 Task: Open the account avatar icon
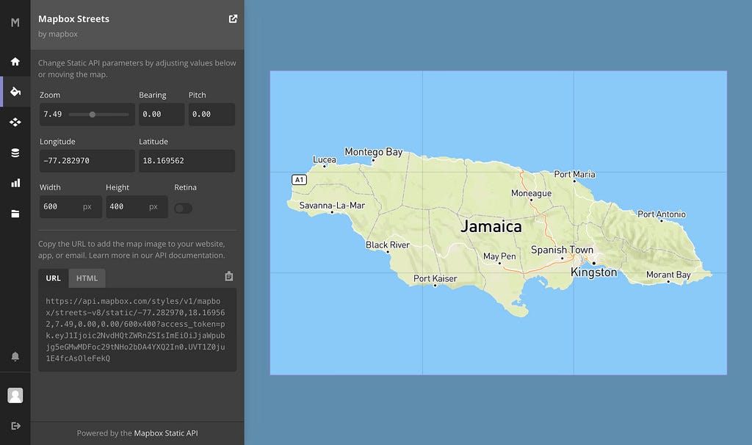[x=15, y=394]
